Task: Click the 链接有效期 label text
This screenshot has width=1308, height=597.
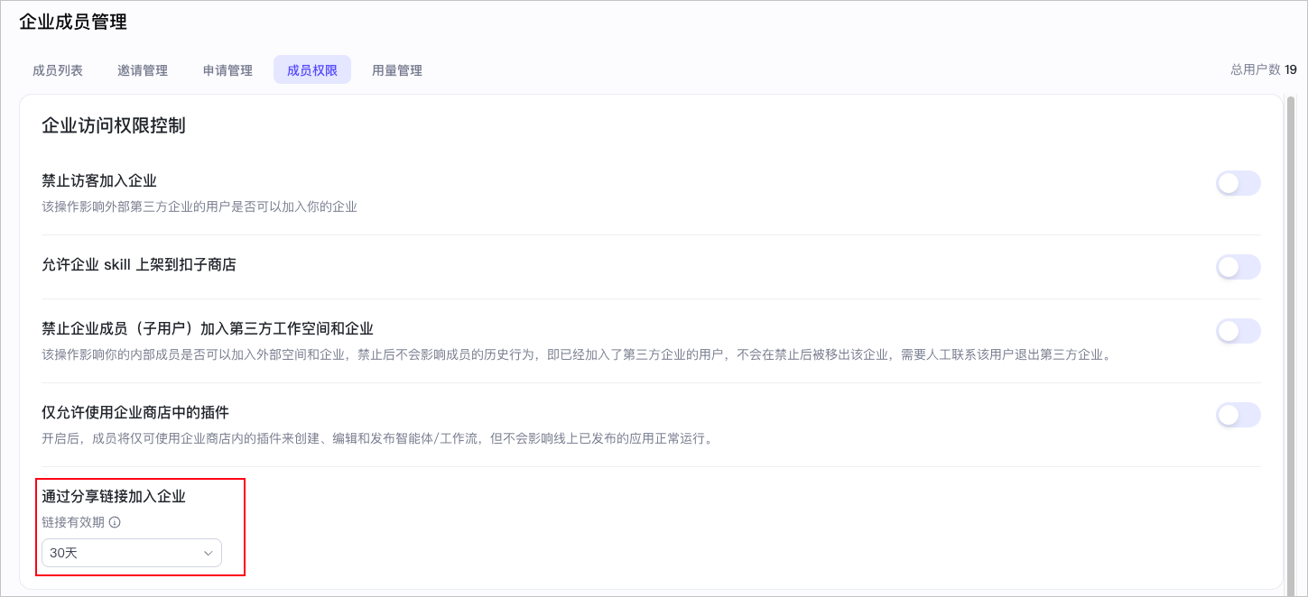Action: 73,522
